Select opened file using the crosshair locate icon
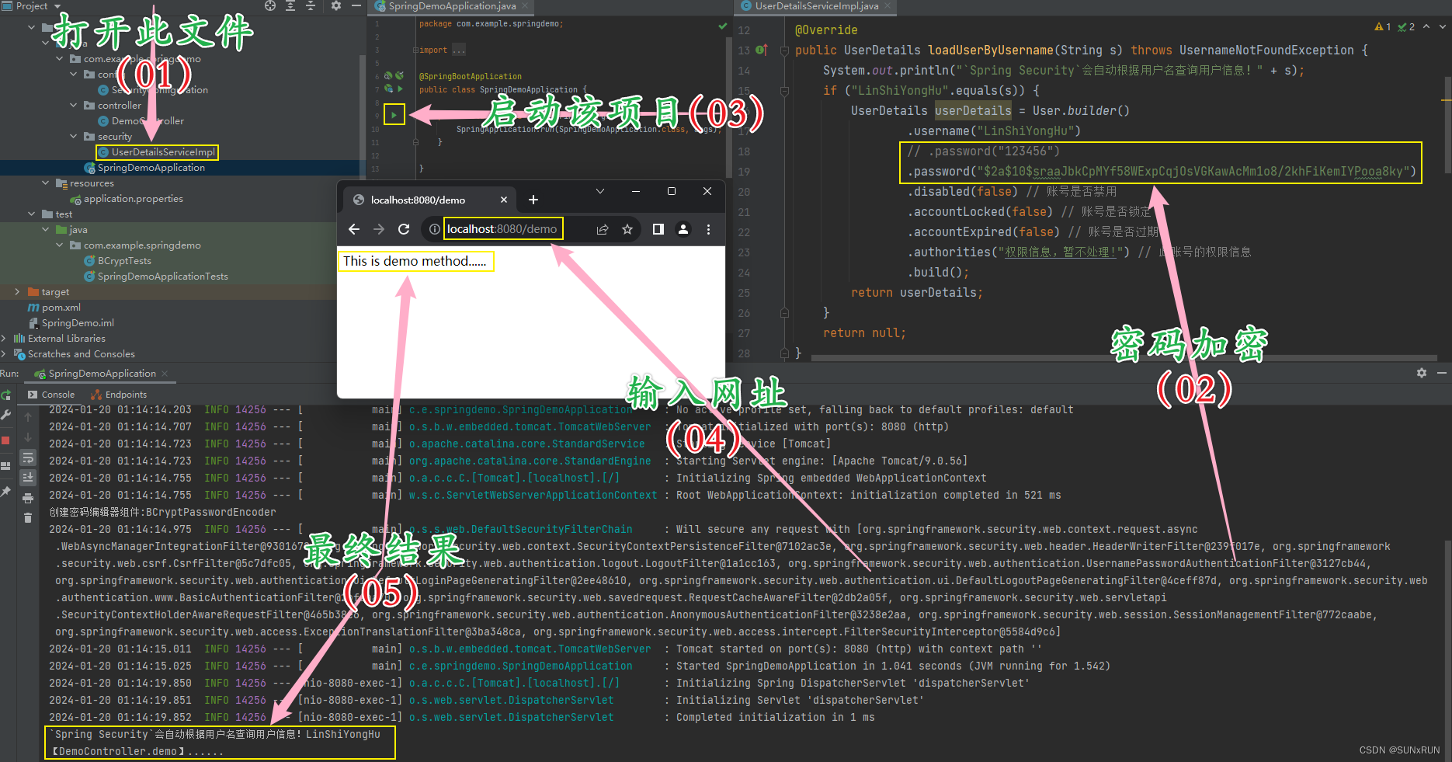The height and width of the screenshot is (762, 1452). [x=269, y=6]
